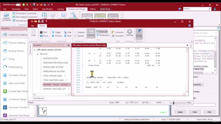Collapse the outlining in Viewer
Image resolution: width=221 pixels, height=124 pixels.
(79, 32)
